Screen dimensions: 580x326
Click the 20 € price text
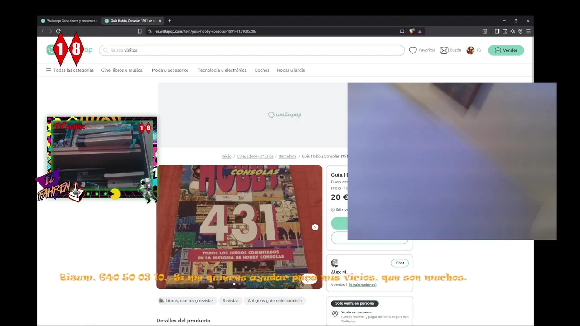click(339, 197)
